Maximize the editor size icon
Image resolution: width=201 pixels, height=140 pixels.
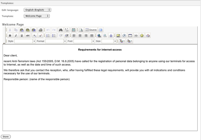(101, 30)
